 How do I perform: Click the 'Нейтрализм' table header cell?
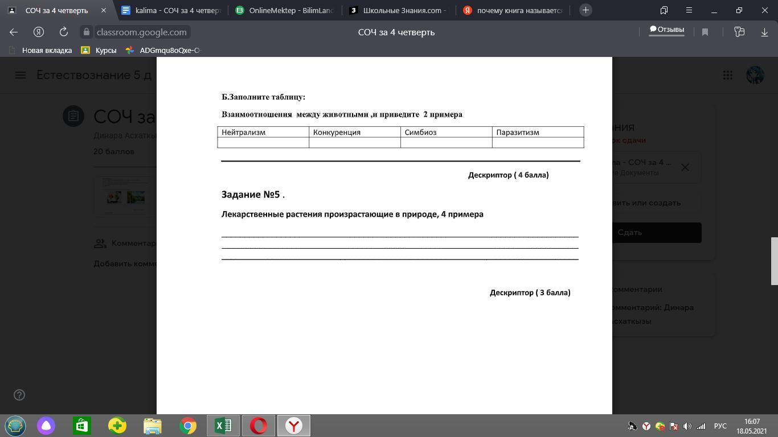[263, 132]
